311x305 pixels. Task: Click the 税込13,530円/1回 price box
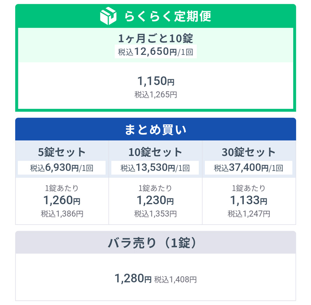click(x=155, y=168)
